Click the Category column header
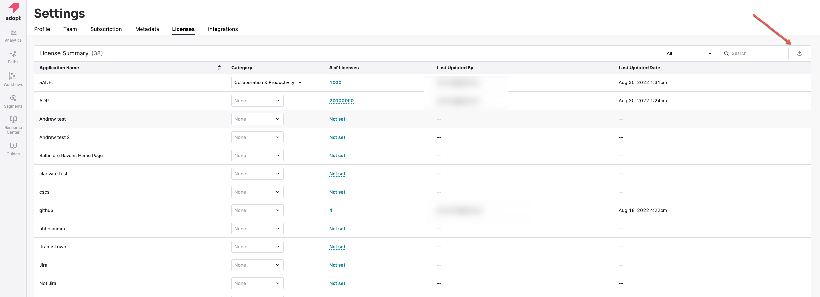Viewport: 820px width, 297px height. (242, 68)
